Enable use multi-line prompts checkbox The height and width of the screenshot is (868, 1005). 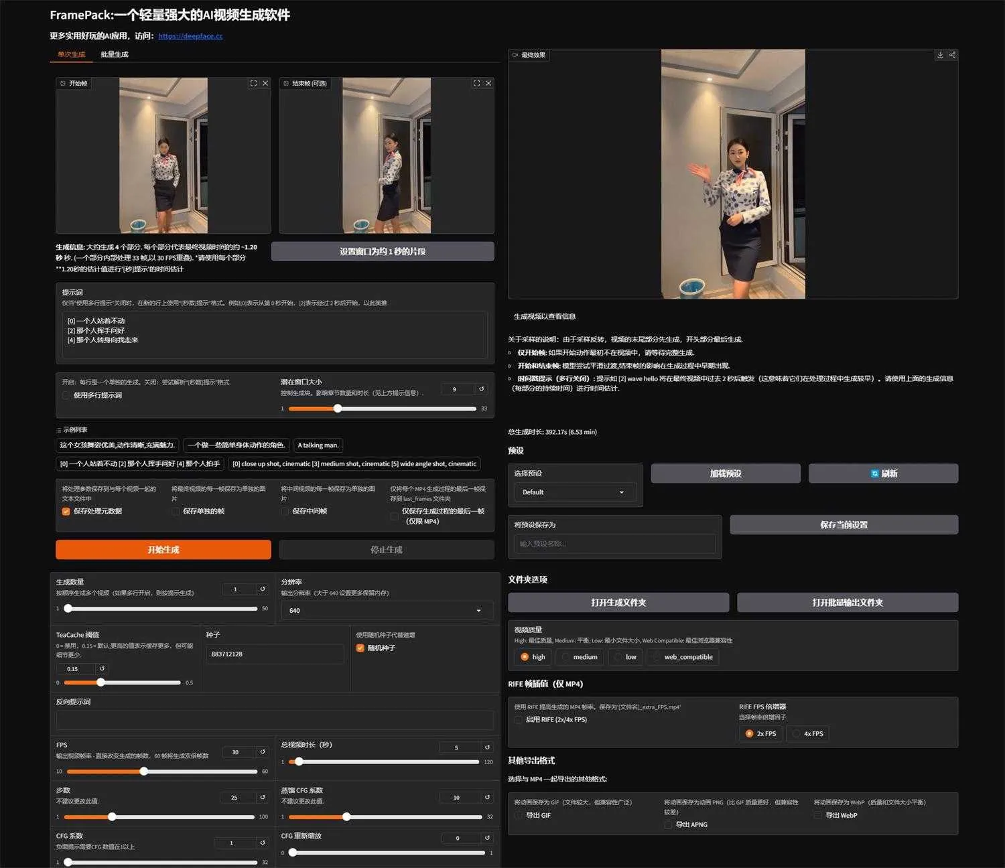click(x=66, y=395)
